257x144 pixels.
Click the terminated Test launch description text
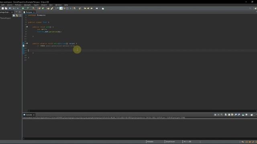(x=104, y=117)
